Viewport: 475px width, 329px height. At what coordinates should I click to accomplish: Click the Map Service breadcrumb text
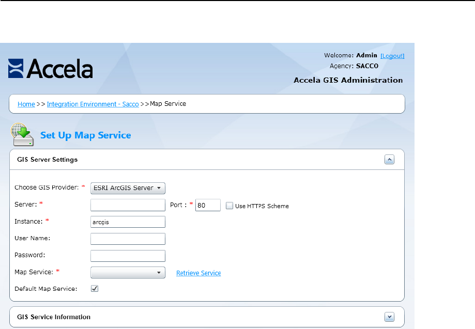168,104
